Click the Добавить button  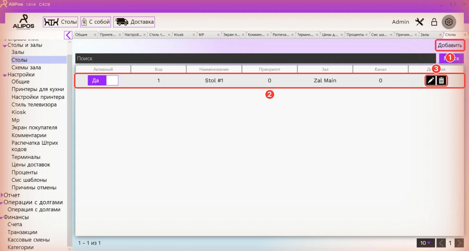coord(450,45)
